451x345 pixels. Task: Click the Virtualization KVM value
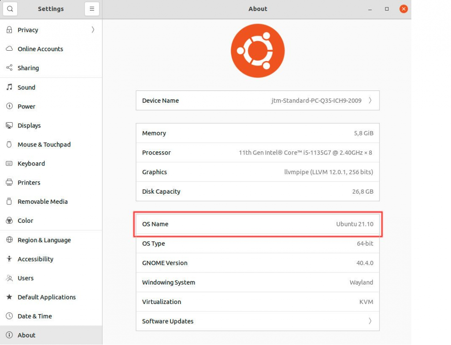coord(366,302)
